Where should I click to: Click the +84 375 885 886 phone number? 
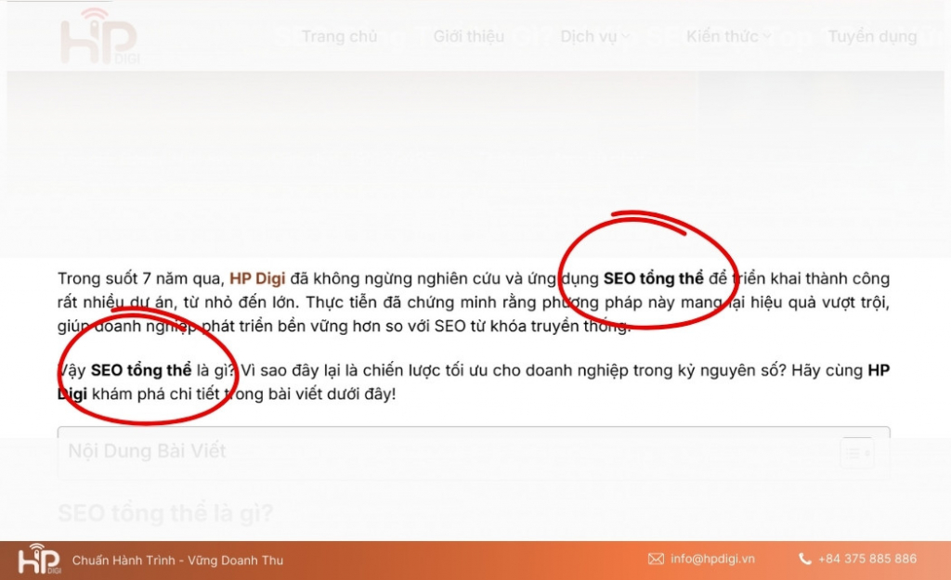pos(867,559)
